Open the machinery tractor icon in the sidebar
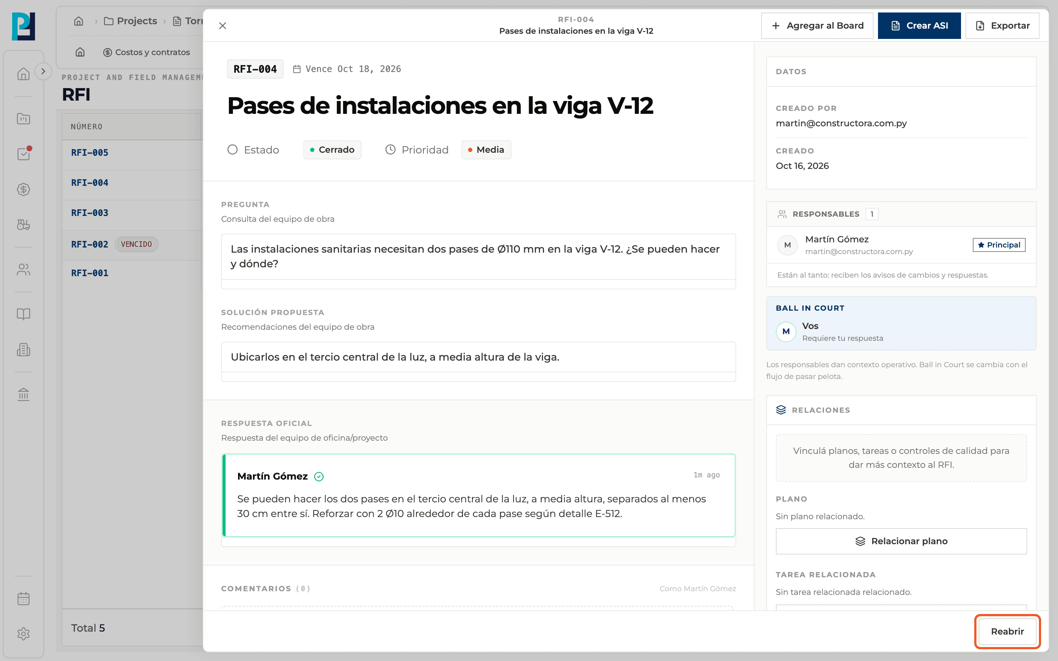 [x=24, y=225]
